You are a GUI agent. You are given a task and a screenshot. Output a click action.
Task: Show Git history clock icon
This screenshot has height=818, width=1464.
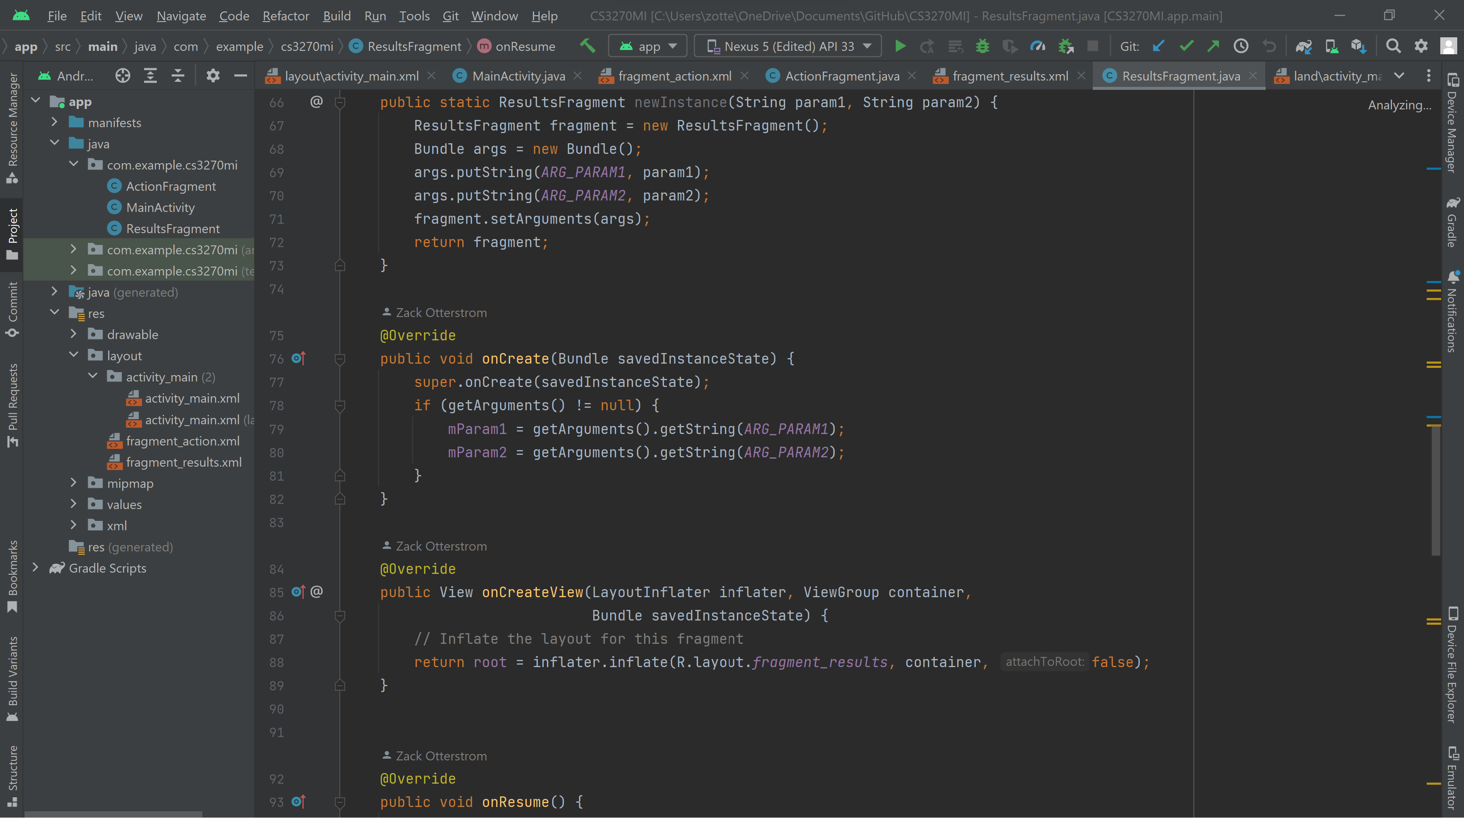[x=1241, y=46]
